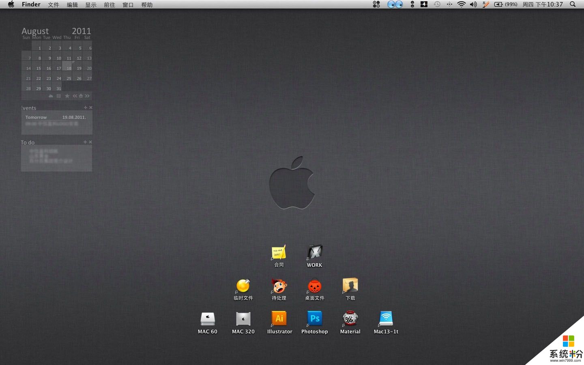
Task: Open the 帮助 menu
Action: coord(147,5)
